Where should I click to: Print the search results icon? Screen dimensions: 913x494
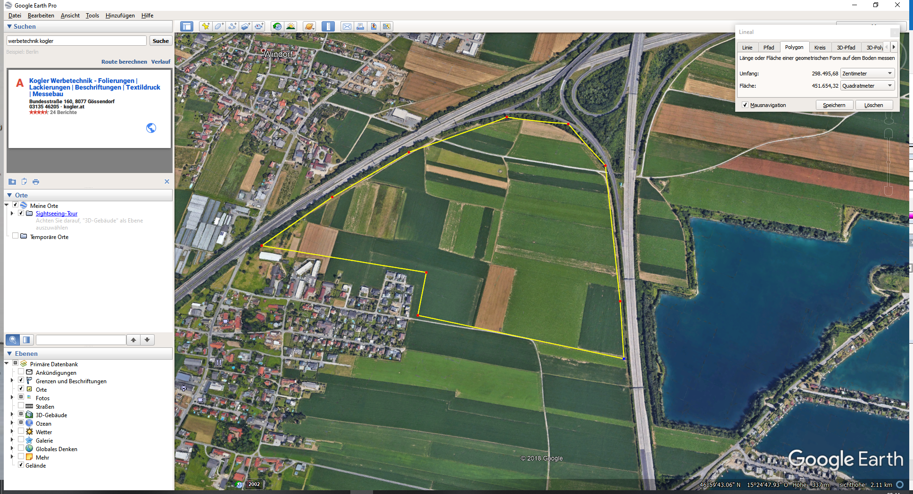click(36, 181)
